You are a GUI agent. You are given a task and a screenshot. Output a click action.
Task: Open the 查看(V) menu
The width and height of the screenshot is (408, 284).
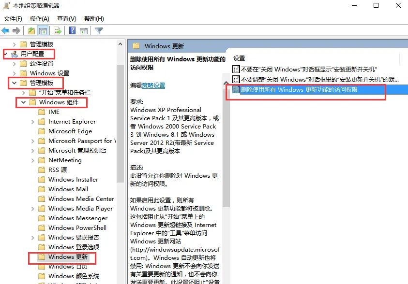(67, 19)
